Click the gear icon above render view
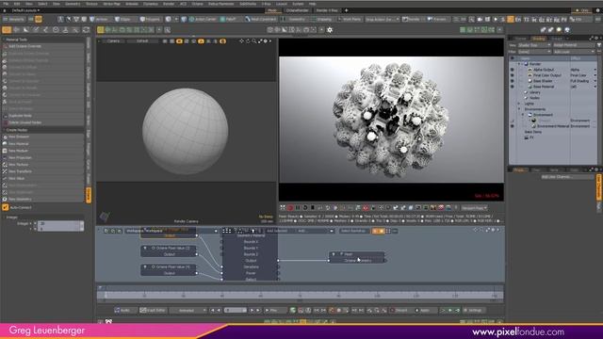 coord(330,30)
